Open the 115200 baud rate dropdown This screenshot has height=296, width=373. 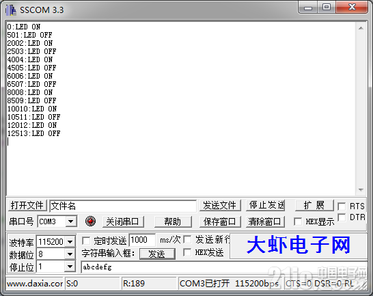[x=70, y=242]
